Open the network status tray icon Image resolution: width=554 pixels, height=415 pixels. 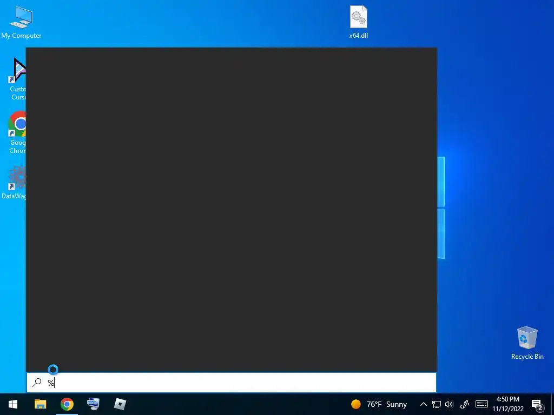437,404
